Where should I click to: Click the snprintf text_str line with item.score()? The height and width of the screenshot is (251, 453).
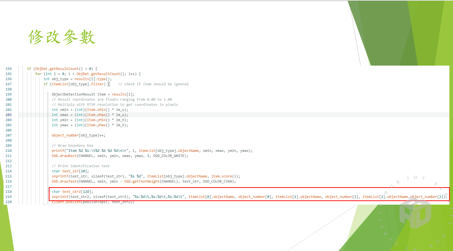(146, 176)
